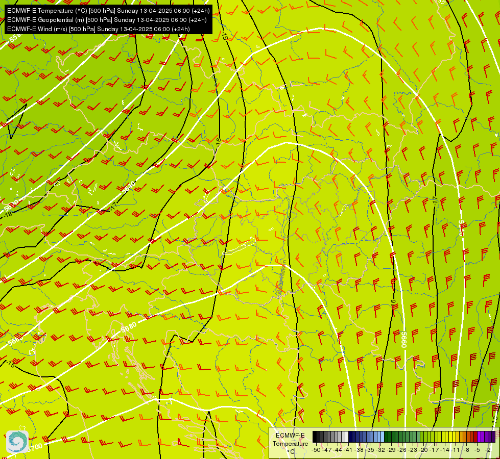
Task: Click the -5 legend value
Action: [477, 450]
